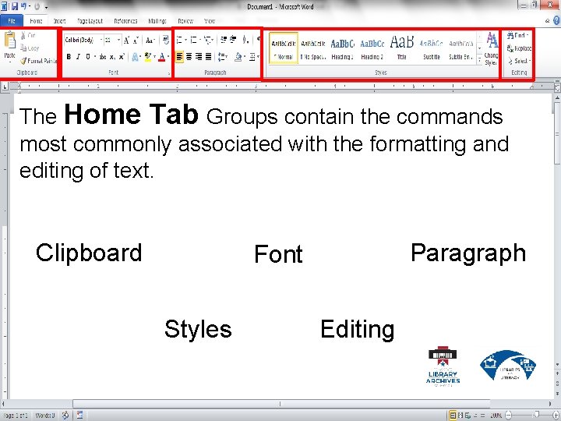Click Decrease Indent icon
Screen dimensions: 561x421
click(224, 40)
